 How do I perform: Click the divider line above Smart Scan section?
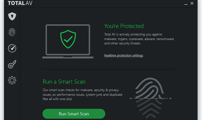pyautogui.click(x=109, y=70)
